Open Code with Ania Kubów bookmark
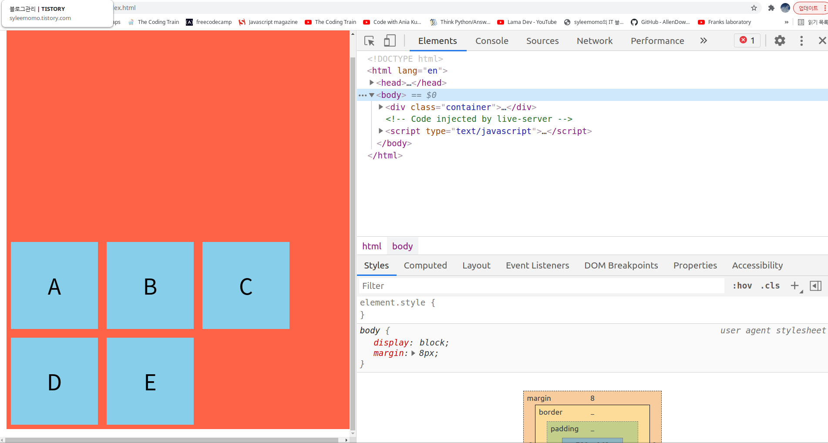The image size is (828, 443). tap(392, 22)
